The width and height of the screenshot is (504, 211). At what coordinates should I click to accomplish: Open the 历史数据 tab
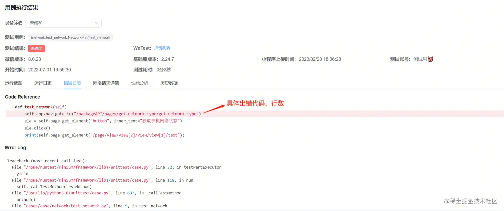pos(169,83)
